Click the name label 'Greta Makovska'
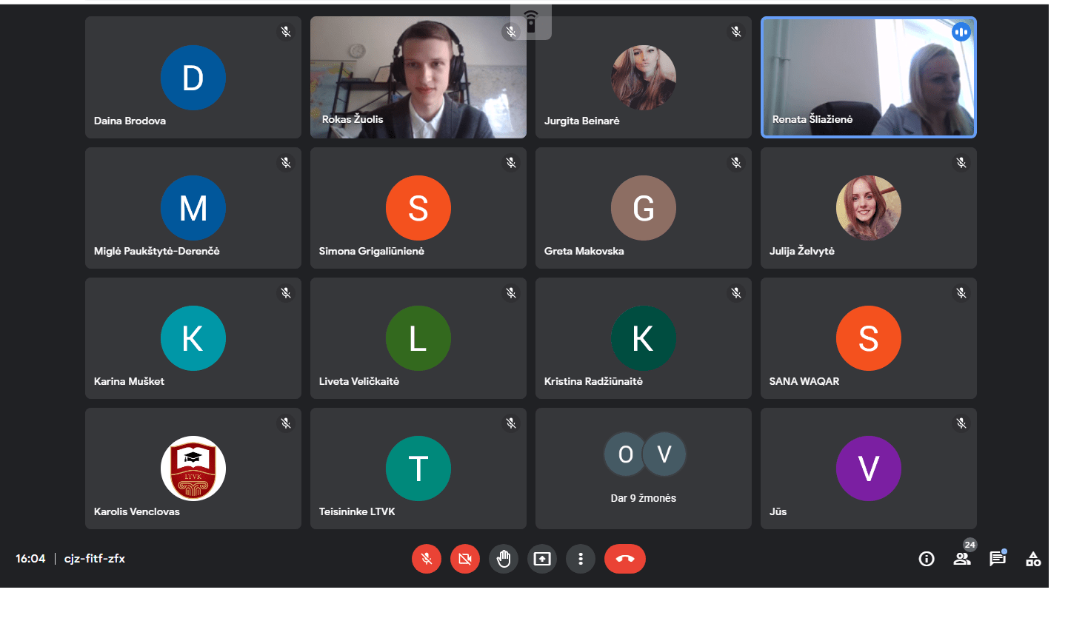Image resolution: width=1068 pixels, height=638 pixels. point(584,251)
